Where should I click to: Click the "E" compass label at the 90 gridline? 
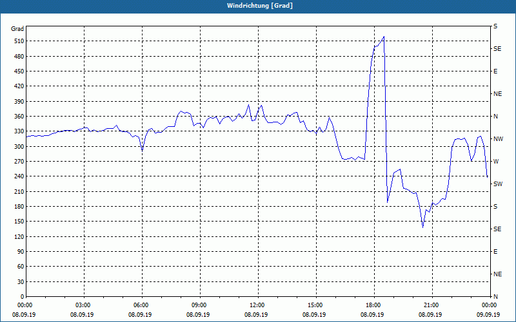pyautogui.click(x=495, y=252)
